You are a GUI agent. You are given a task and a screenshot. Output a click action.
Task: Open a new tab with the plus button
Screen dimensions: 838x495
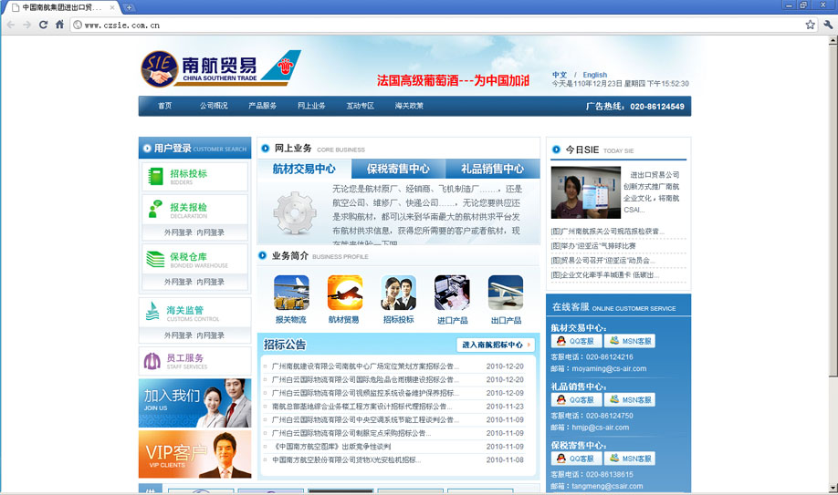pos(129,7)
